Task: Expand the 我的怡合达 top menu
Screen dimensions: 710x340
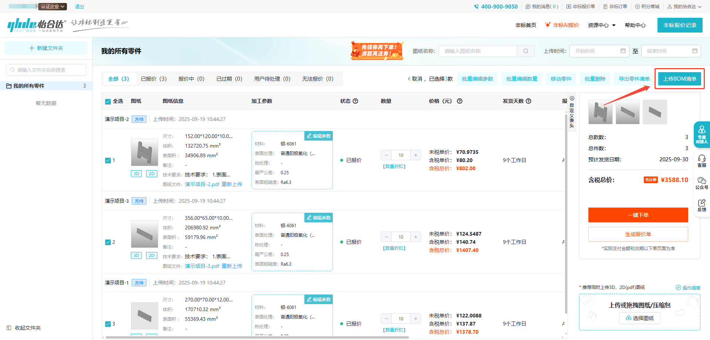Action: (x=684, y=7)
